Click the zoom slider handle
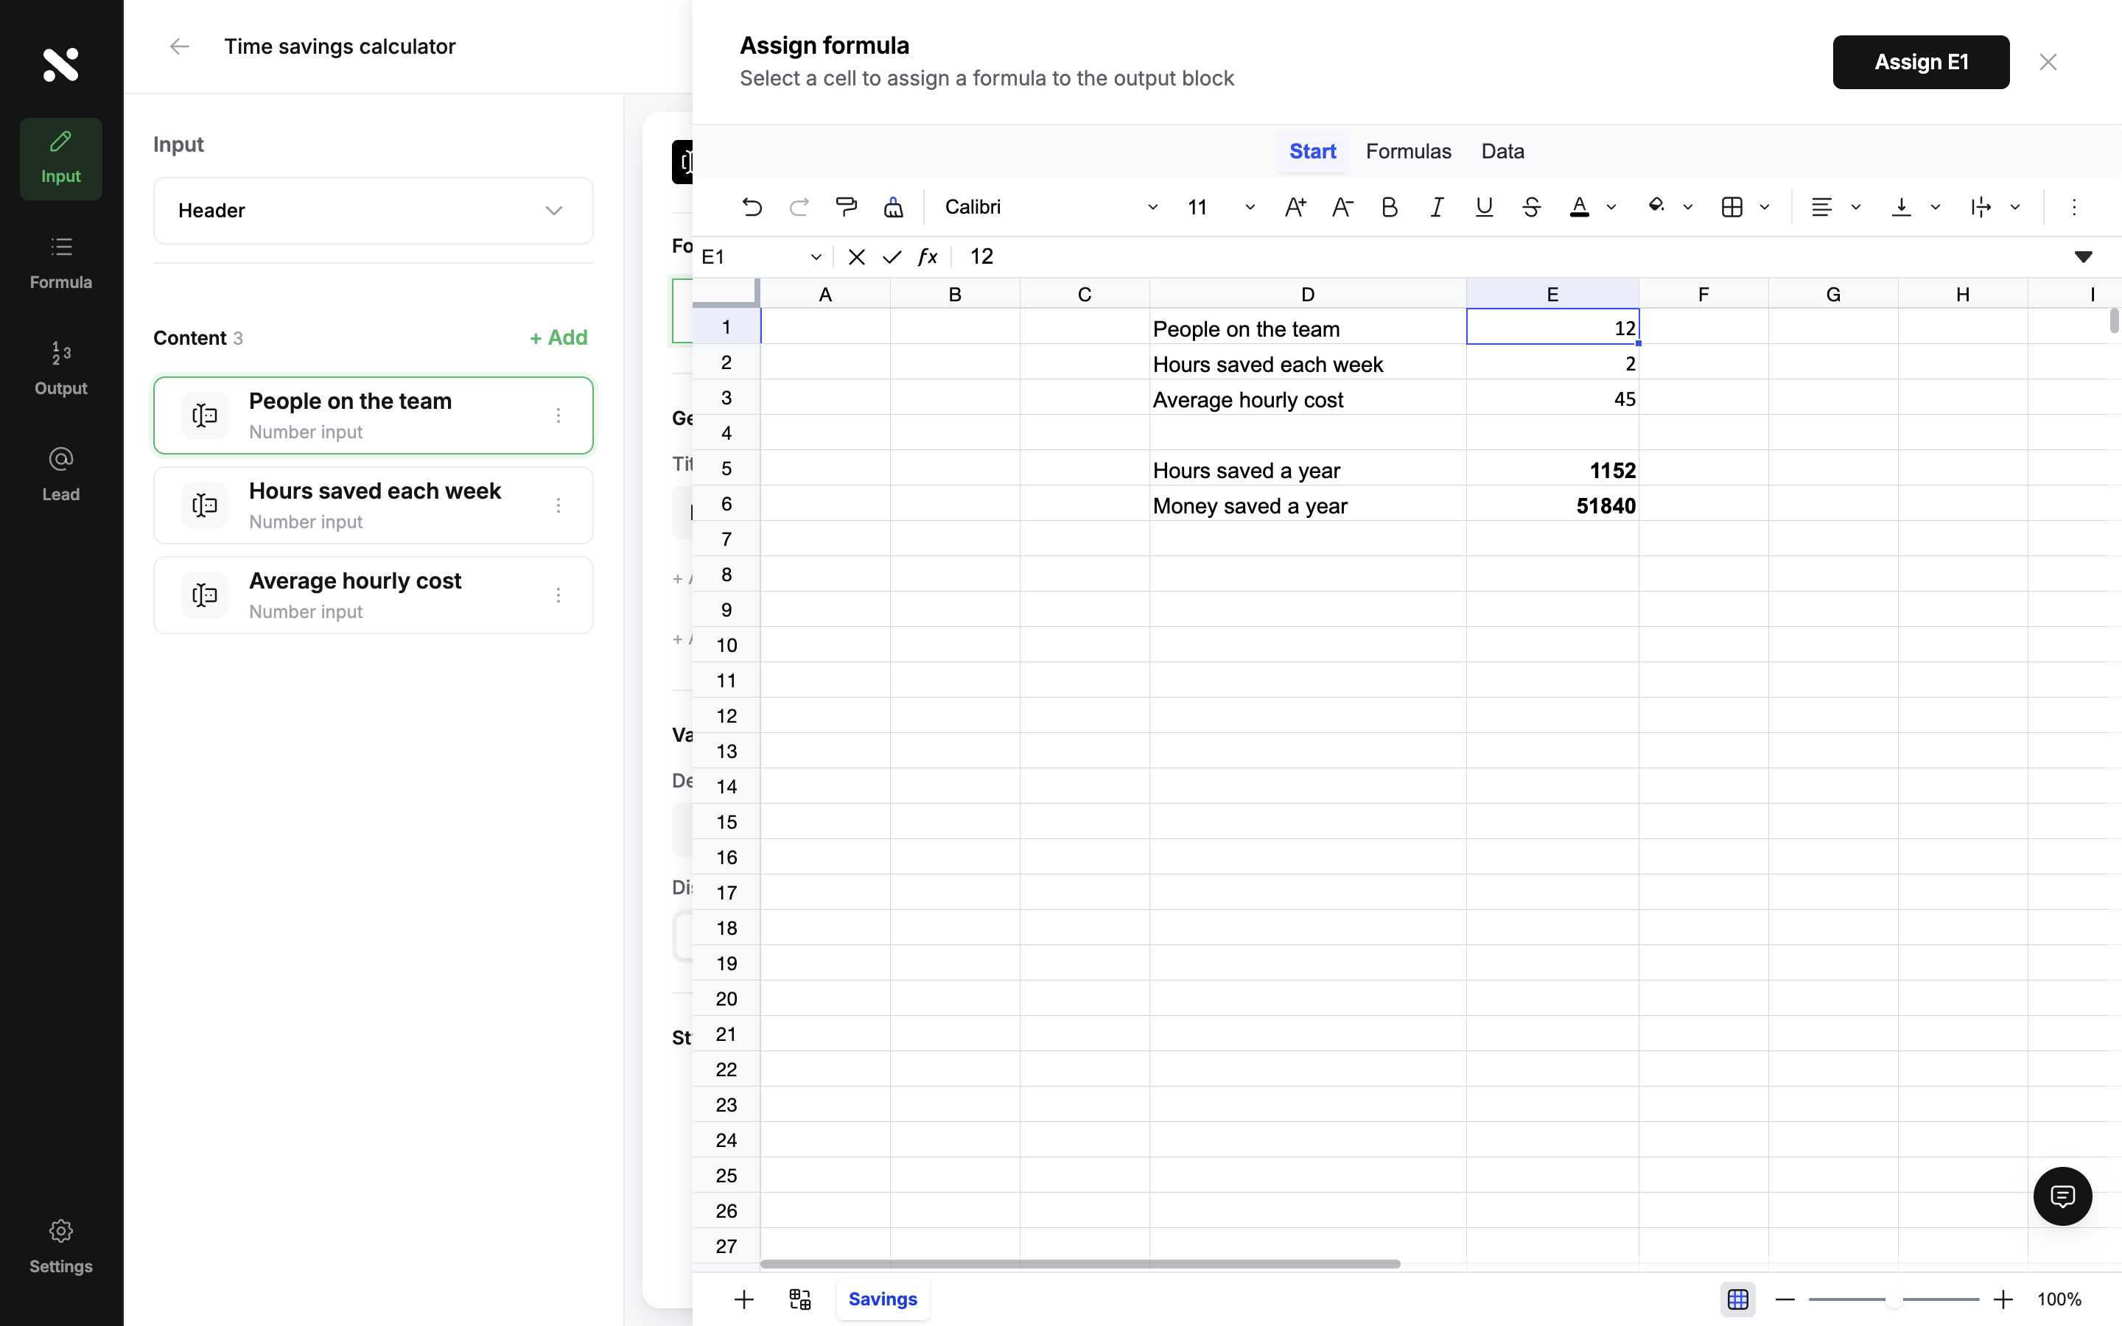This screenshot has width=2122, height=1326. pyautogui.click(x=1893, y=1299)
